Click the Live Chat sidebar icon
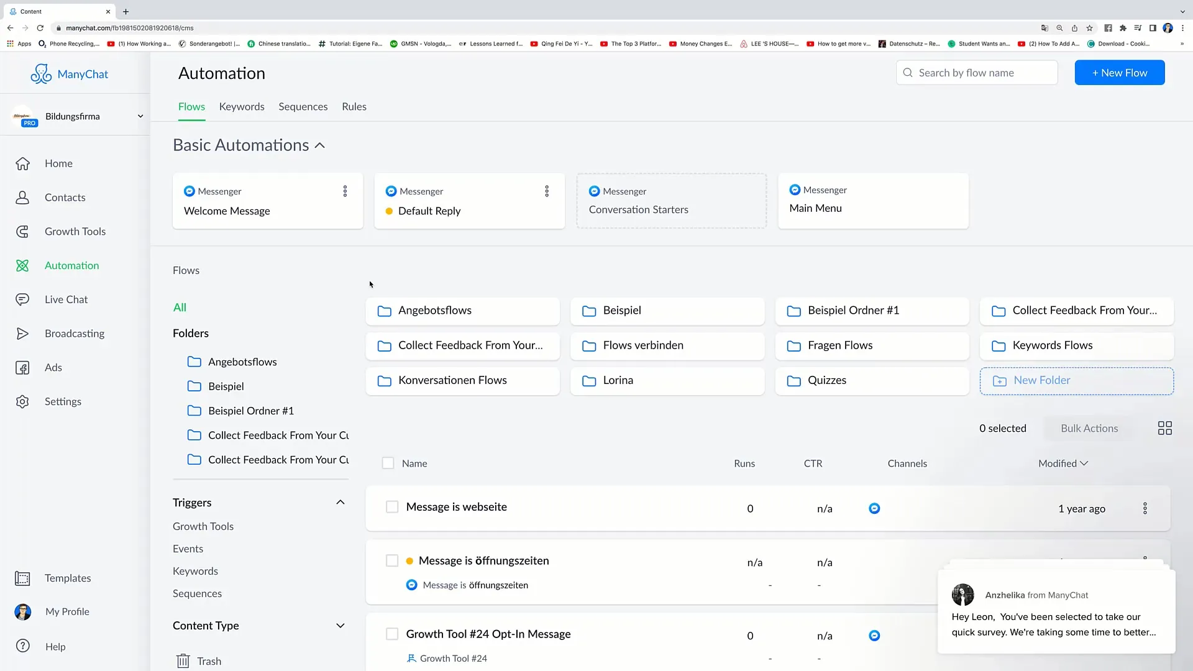This screenshot has width=1193, height=671. [x=22, y=299]
